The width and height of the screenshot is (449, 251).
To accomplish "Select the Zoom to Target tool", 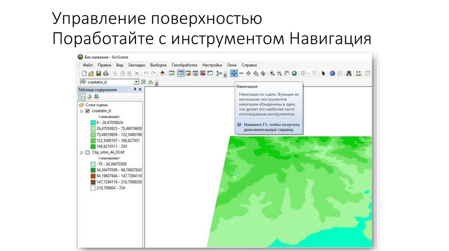I will (x=256, y=73).
